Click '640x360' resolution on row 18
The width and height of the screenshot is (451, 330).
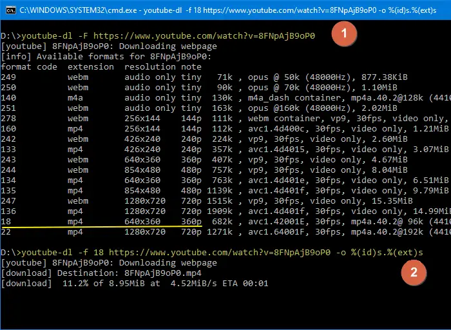click(x=142, y=222)
